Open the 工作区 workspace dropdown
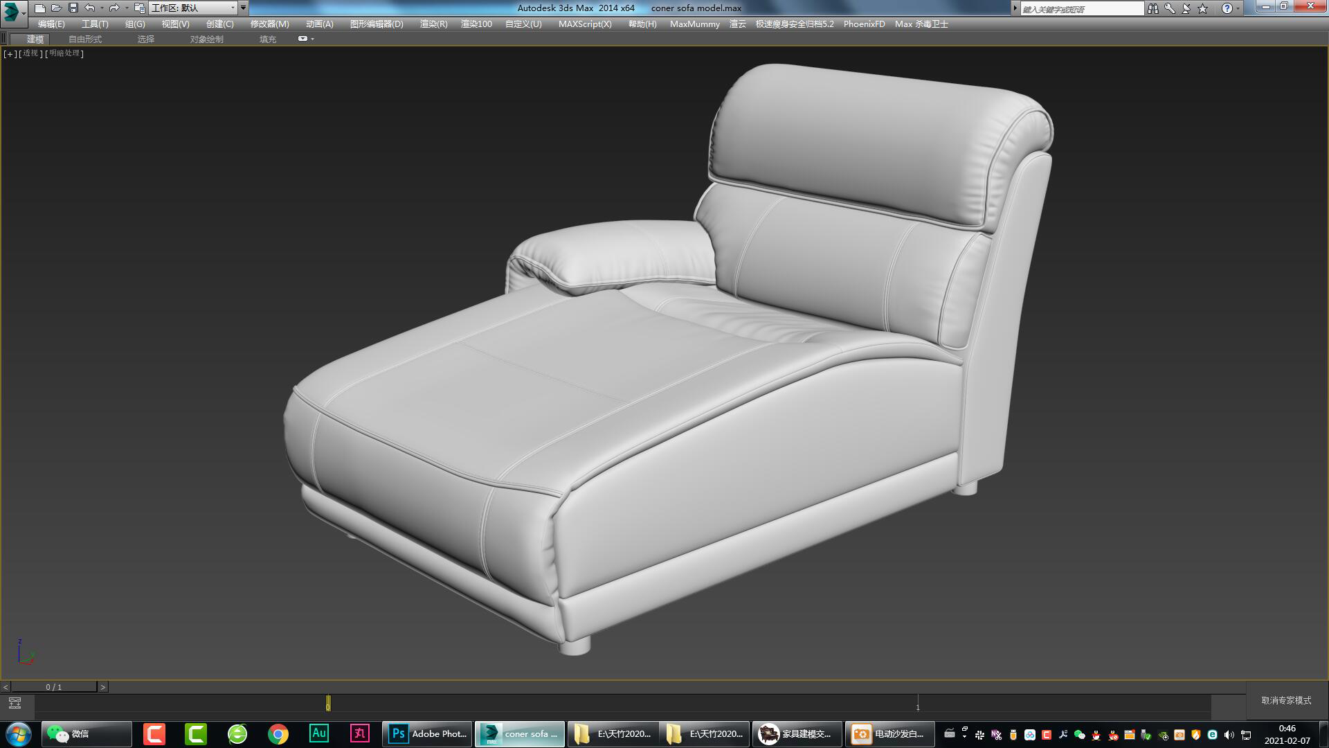1329x748 pixels. (x=233, y=8)
